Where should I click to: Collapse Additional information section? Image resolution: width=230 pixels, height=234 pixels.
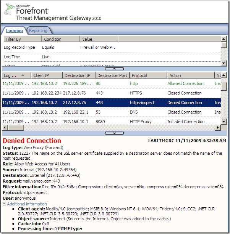click(4, 204)
